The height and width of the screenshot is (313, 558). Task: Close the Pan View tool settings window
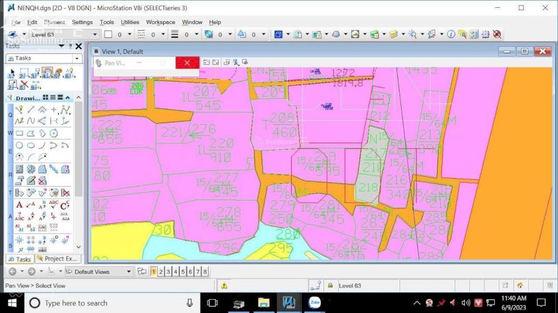(x=187, y=63)
